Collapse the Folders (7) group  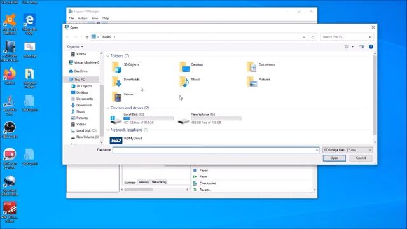point(108,56)
